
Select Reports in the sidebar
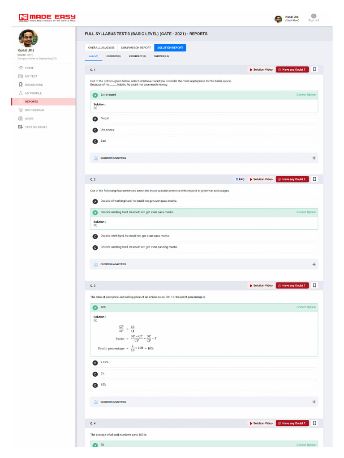tap(43, 102)
